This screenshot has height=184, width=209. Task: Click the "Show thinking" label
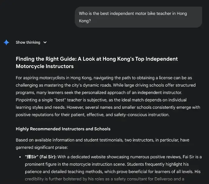[x=28, y=43]
